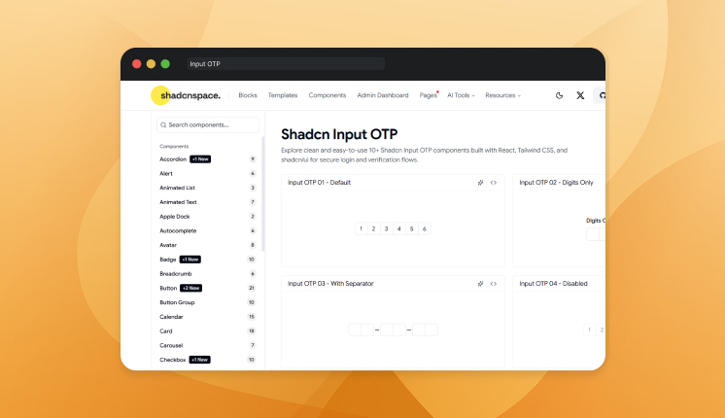Click the green maximize window button
This screenshot has width=725, height=418.
click(165, 64)
